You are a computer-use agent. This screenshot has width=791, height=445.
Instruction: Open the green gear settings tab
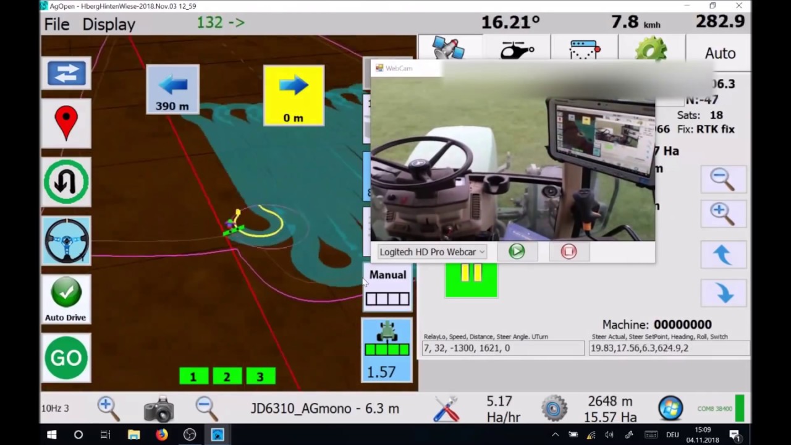[651, 48]
